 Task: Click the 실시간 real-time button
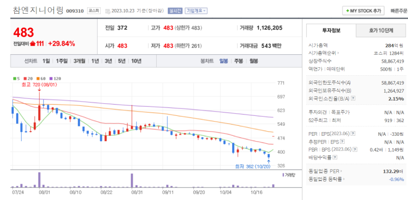point(175,11)
